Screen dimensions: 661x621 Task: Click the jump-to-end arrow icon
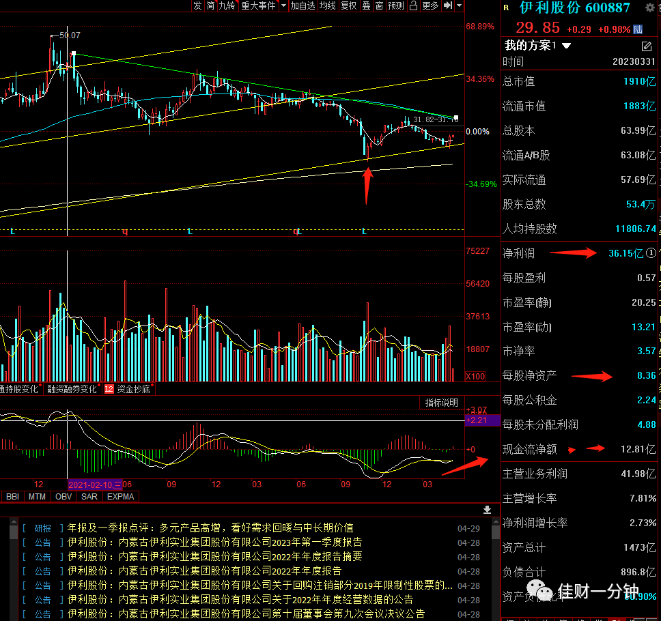click(448, 5)
